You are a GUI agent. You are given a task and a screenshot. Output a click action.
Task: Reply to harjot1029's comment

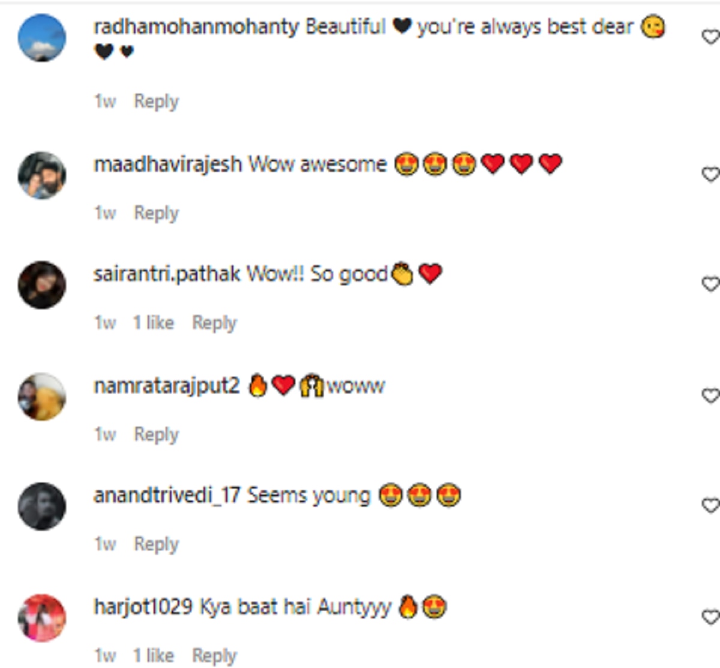[214, 656]
